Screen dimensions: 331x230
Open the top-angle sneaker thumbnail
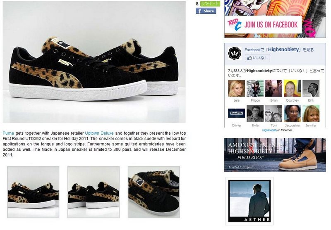[154, 192]
